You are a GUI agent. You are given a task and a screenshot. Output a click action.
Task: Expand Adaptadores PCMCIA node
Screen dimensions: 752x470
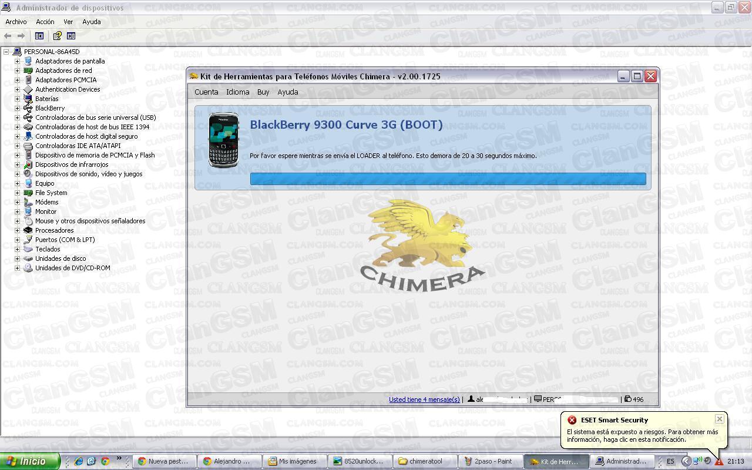(17, 80)
